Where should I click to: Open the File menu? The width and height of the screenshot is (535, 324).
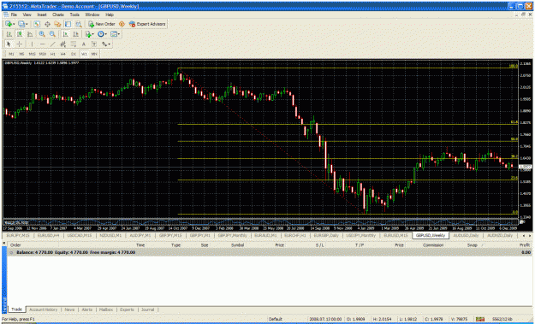click(x=14, y=15)
